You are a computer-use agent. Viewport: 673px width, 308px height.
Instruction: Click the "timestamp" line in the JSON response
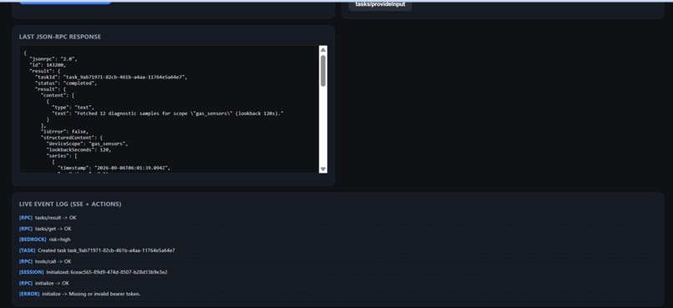point(114,168)
